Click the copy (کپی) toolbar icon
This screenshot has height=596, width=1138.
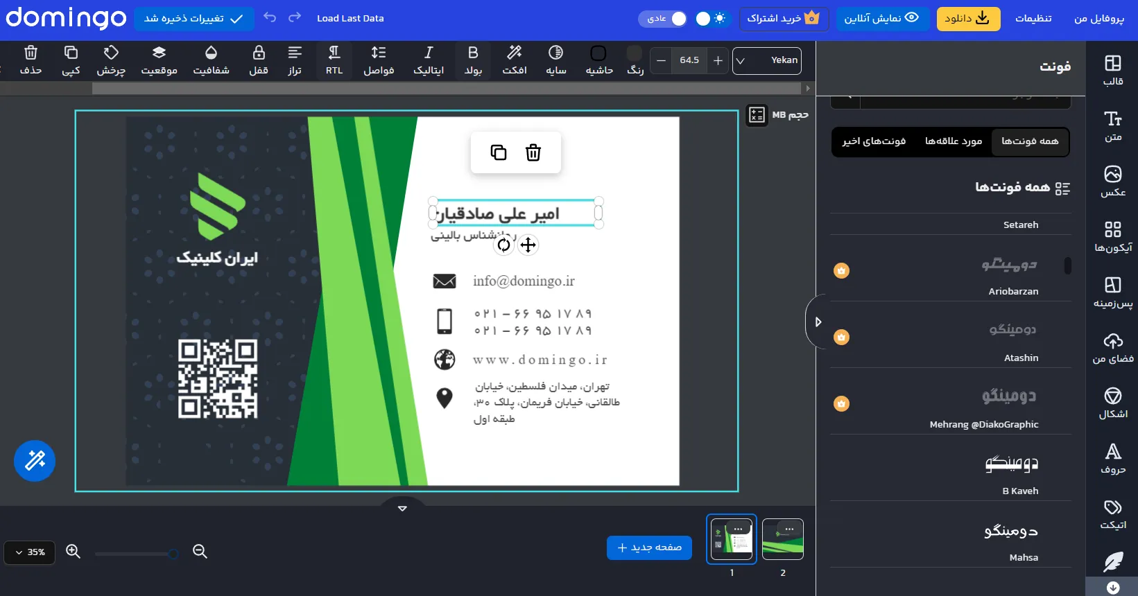pos(71,60)
